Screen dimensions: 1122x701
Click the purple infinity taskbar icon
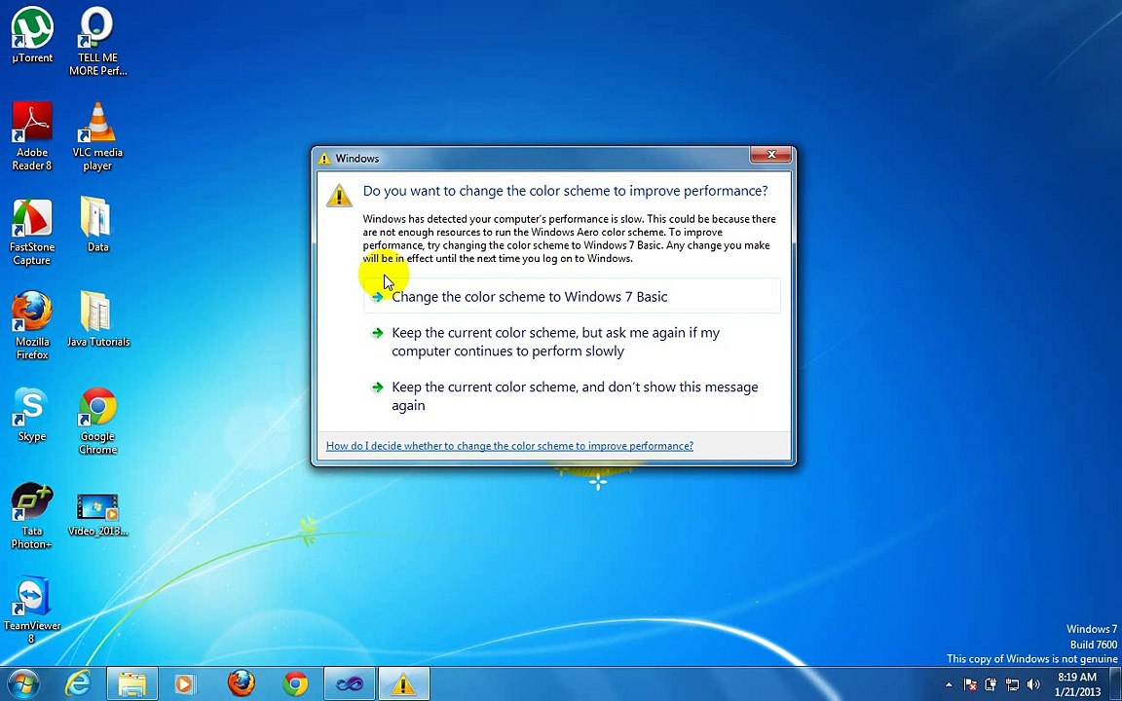click(x=350, y=683)
